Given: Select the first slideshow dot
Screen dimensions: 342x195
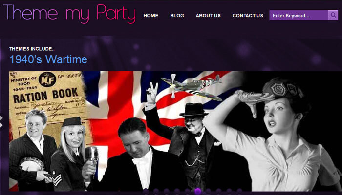Looking at the screenshot, I should [x=146, y=191].
